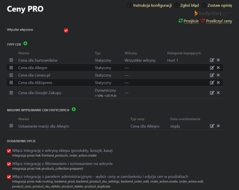Add a new price type with green plus
The height and width of the screenshot is (190, 239).
[x=25, y=44]
